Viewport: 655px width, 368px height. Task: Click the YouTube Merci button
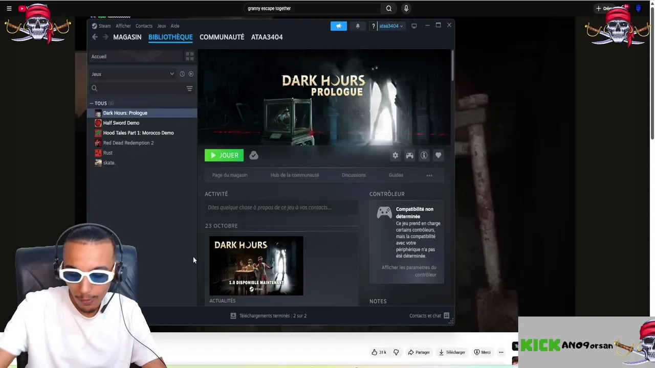click(482, 352)
